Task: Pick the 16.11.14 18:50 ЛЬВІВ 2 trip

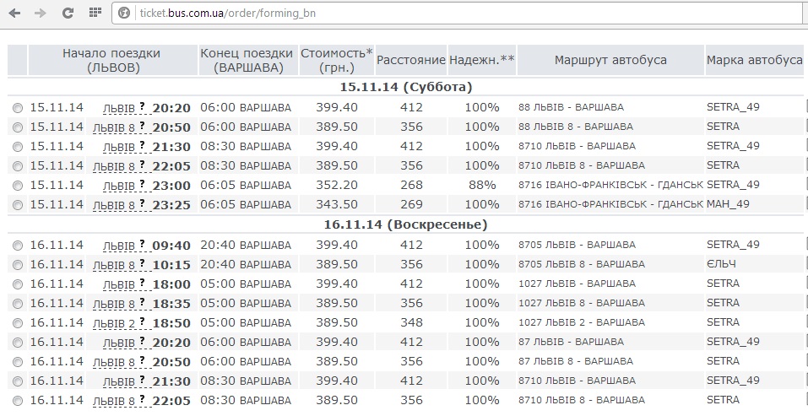Action: pos(18,323)
